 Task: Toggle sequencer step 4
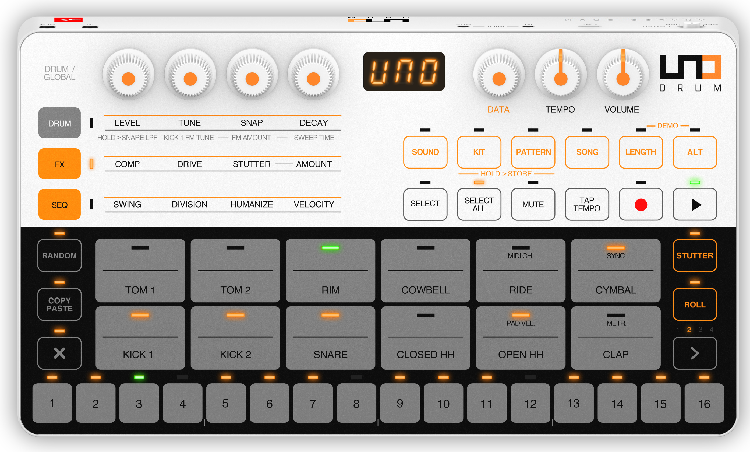182,403
